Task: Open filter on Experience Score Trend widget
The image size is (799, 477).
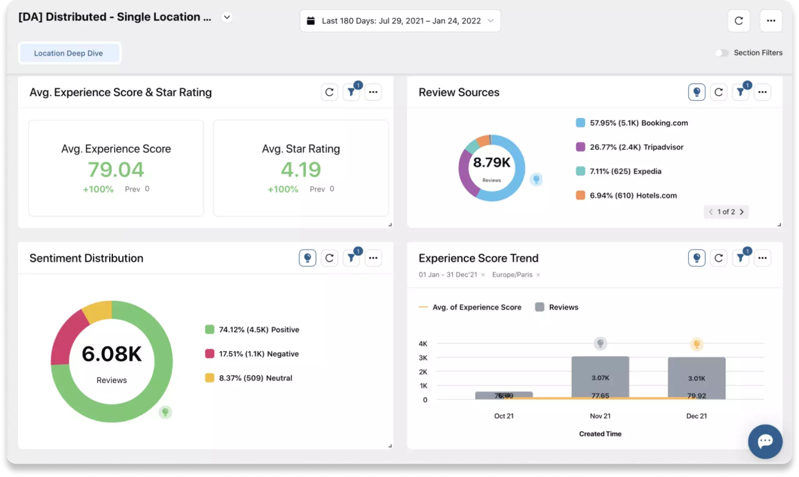Action: coord(741,258)
